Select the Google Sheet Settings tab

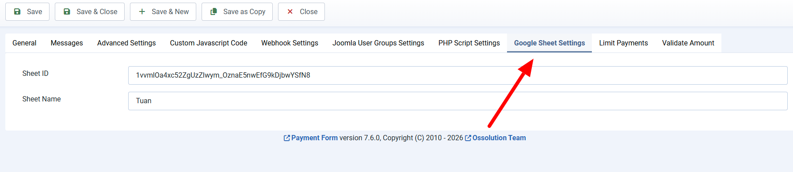click(549, 43)
